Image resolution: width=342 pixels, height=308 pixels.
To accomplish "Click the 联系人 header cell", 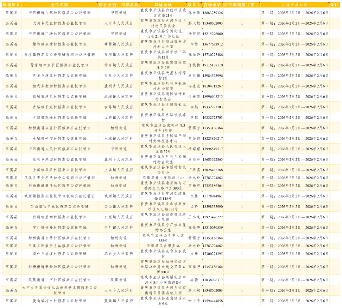I will [x=194, y=5].
